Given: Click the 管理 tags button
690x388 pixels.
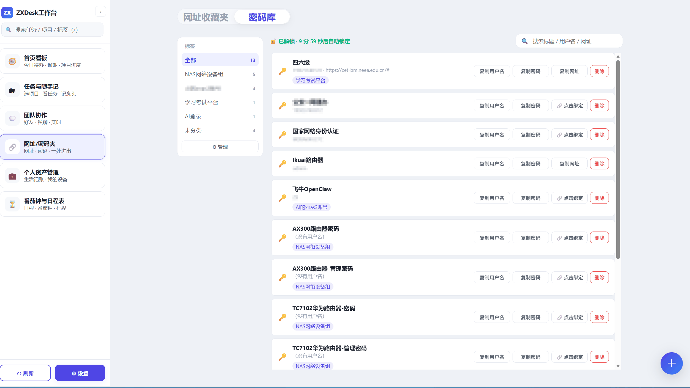Looking at the screenshot, I should pos(220,147).
